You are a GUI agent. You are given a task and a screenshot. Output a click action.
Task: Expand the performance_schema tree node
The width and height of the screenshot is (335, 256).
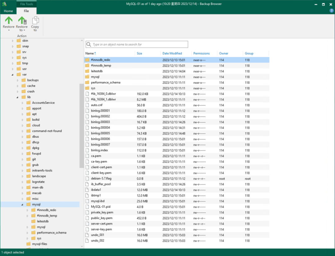[x=28, y=233]
